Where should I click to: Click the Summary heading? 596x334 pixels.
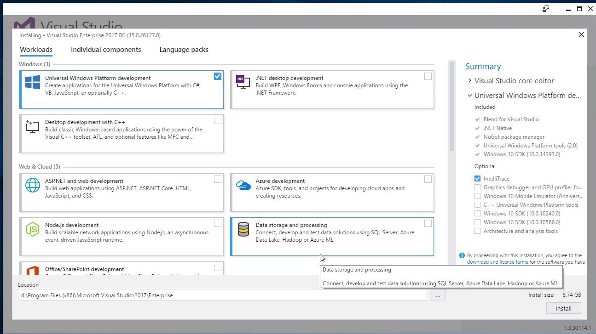[x=483, y=67]
